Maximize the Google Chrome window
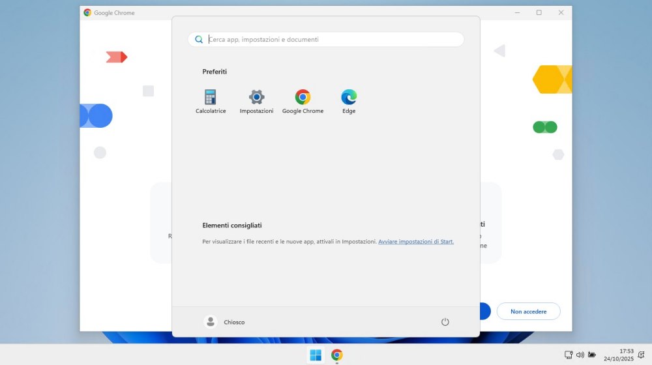The height and width of the screenshot is (365, 652). (x=539, y=12)
